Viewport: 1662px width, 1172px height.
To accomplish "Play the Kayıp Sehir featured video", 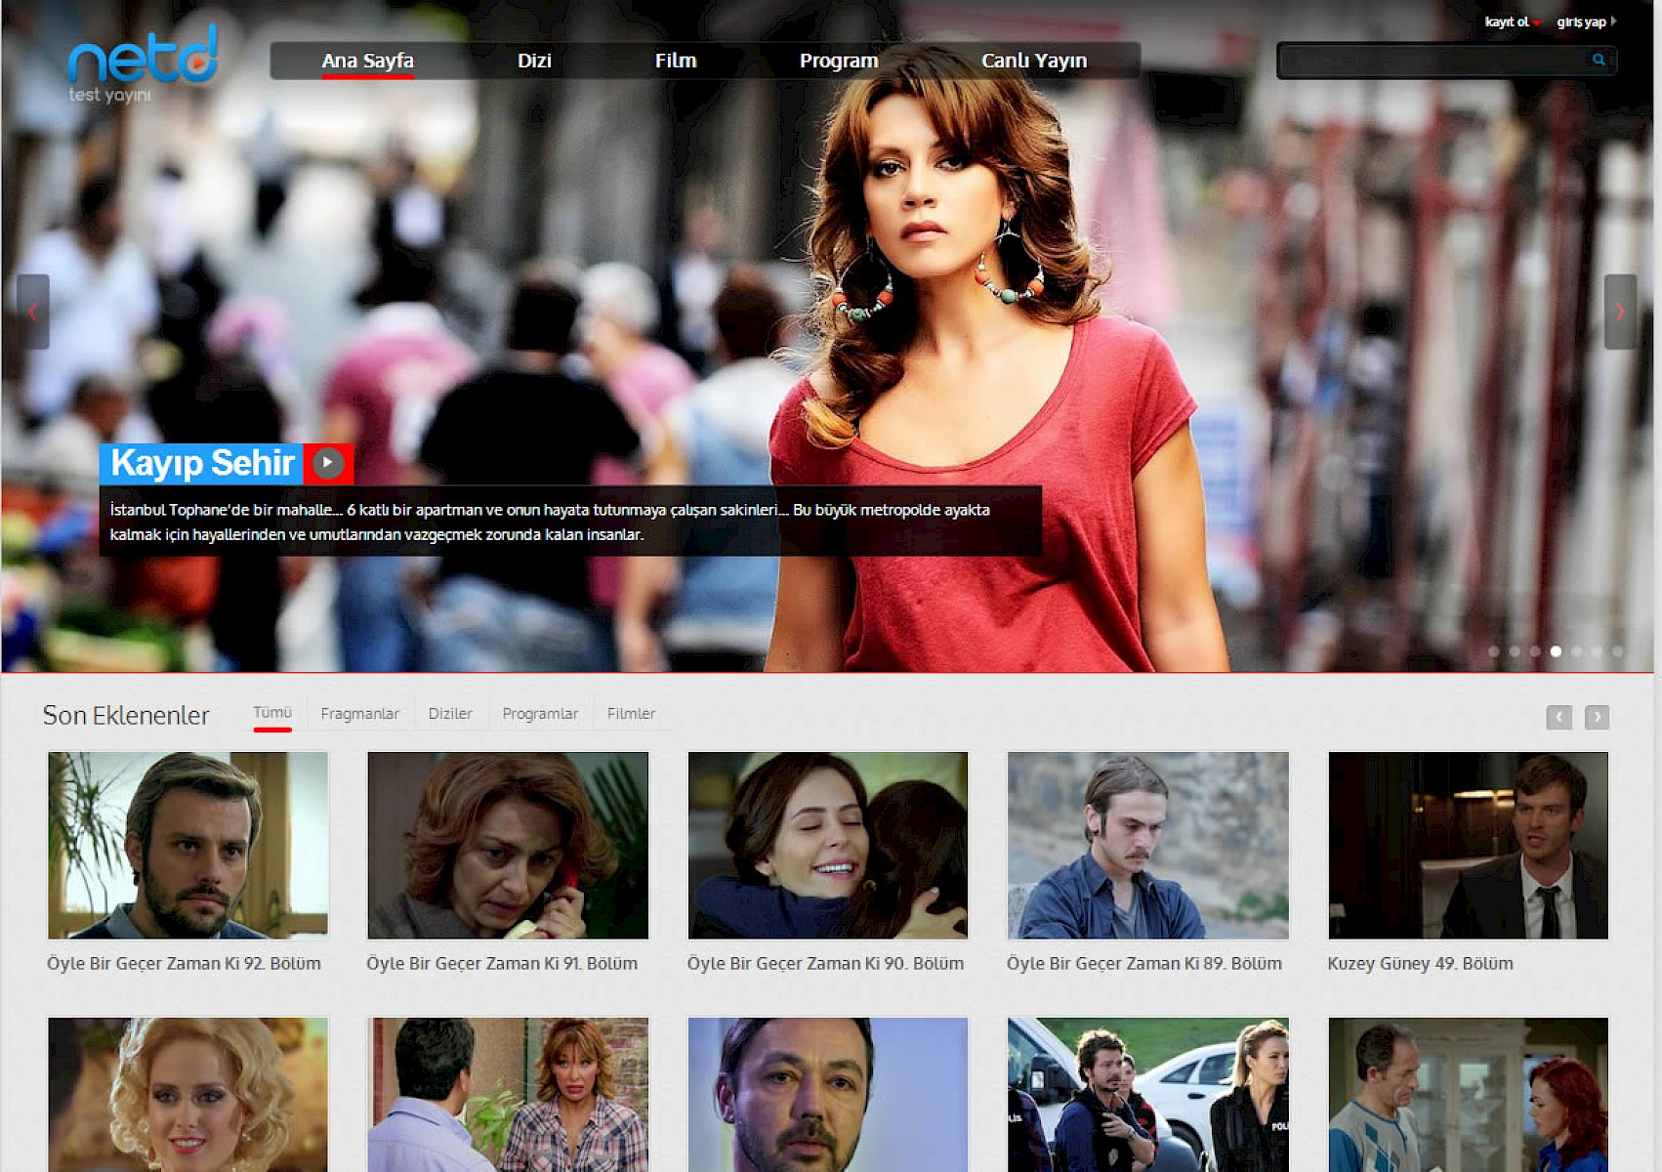I will 328,463.
